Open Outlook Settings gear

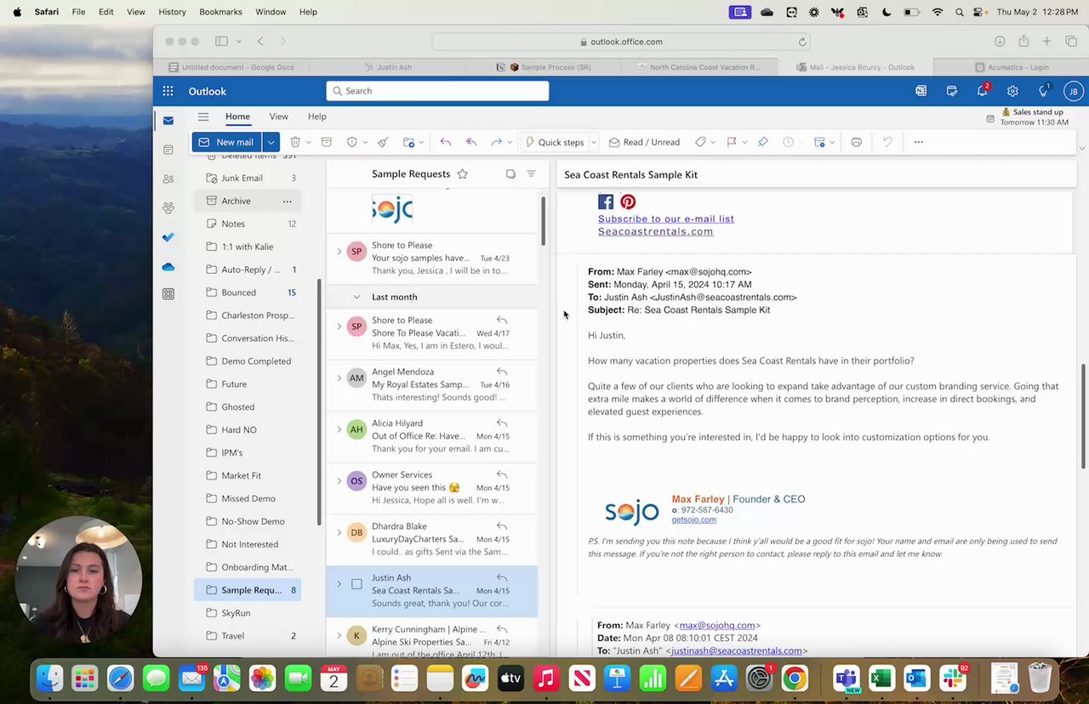click(1012, 91)
